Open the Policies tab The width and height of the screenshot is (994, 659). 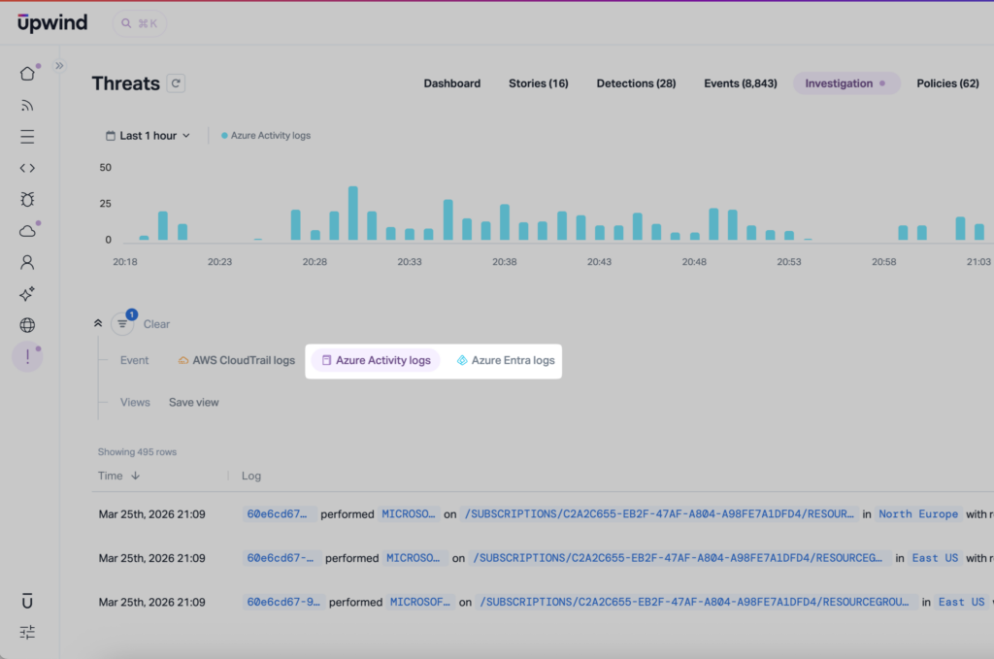click(x=947, y=83)
